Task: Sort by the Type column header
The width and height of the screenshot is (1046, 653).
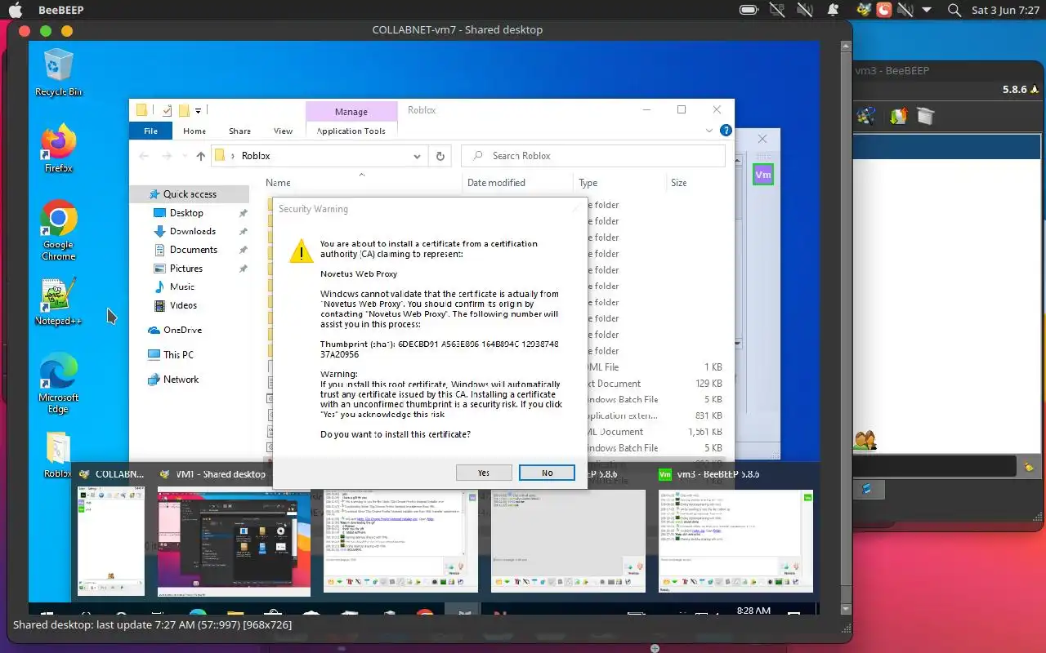Action: pyautogui.click(x=588, y=183)
